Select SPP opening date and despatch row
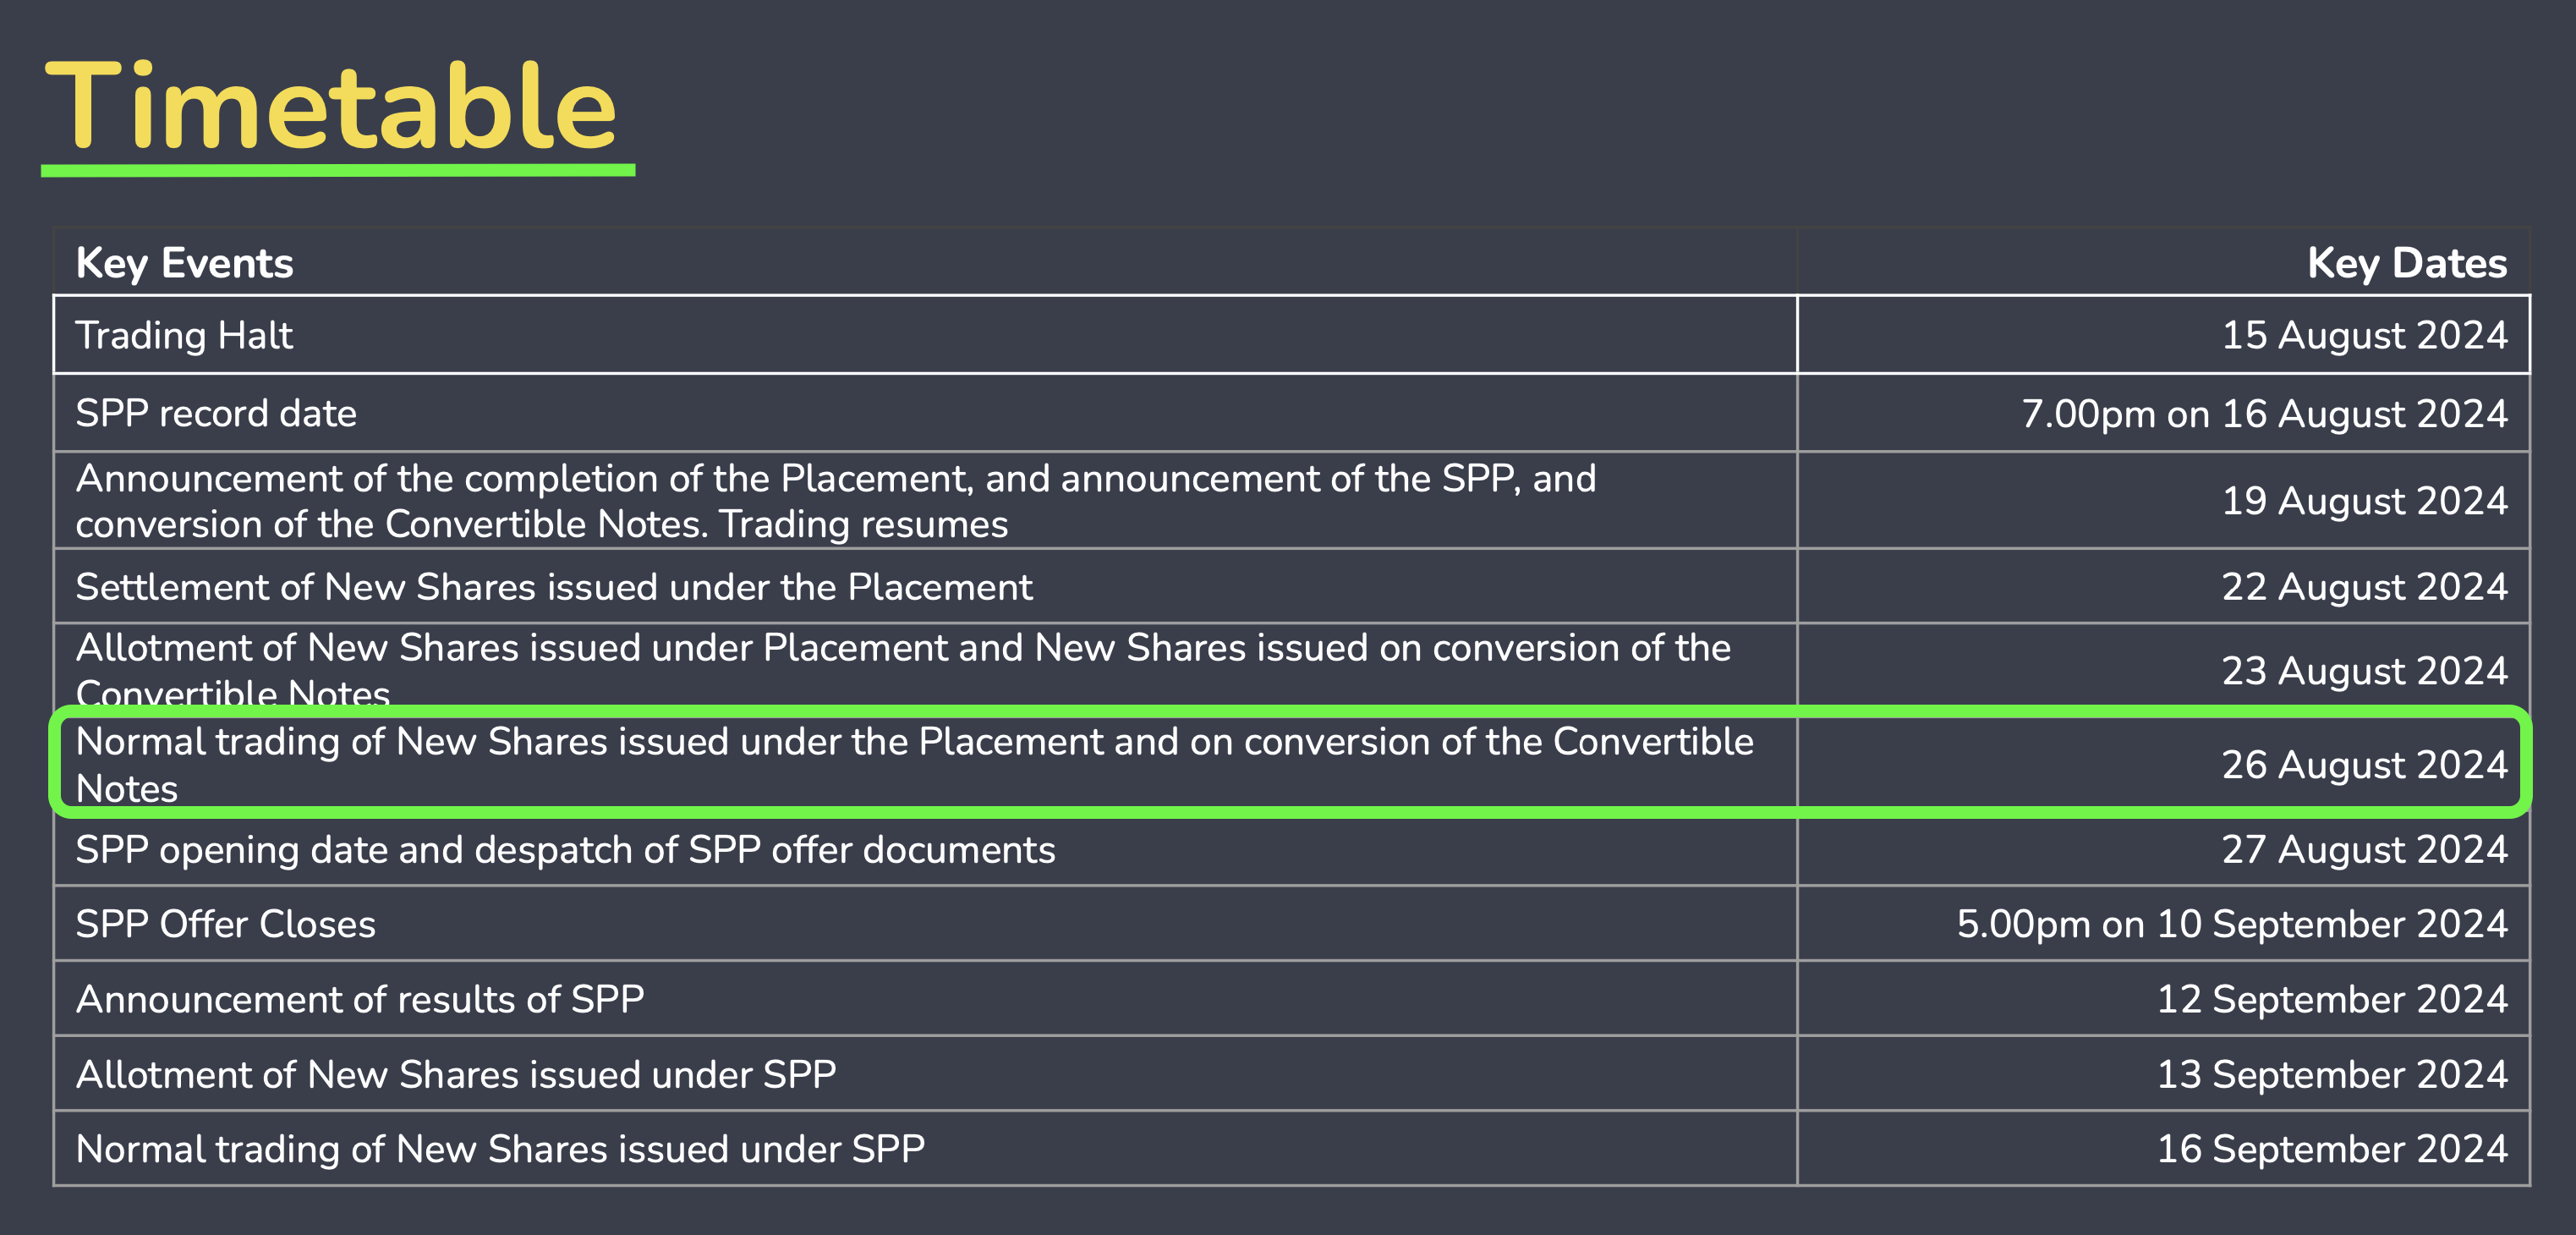The height and width of the screenshot is (1235, 2576). 1291,849
